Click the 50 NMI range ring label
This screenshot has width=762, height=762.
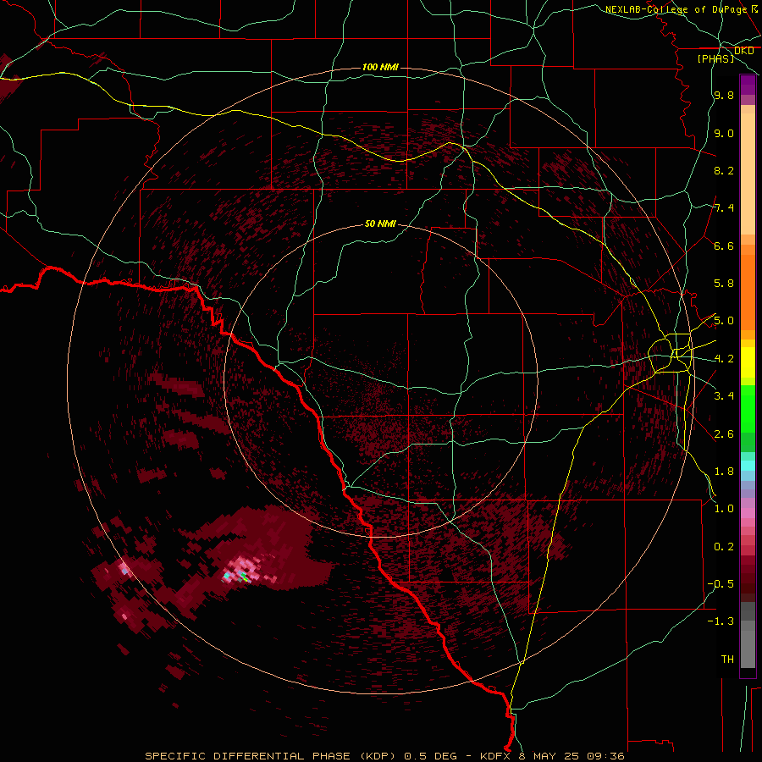coord(380,224)
